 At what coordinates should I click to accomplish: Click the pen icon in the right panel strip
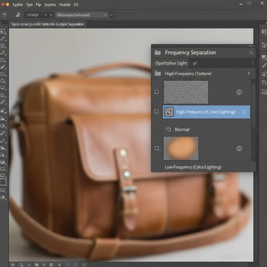tap(264, 65)
